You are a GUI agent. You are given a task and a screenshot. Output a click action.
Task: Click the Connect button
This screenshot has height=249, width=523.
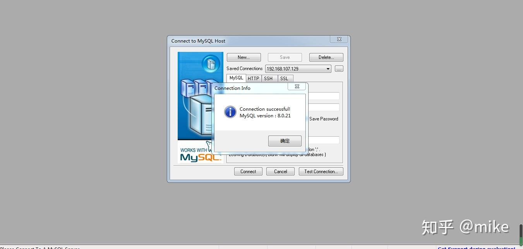tap(248, 172)
